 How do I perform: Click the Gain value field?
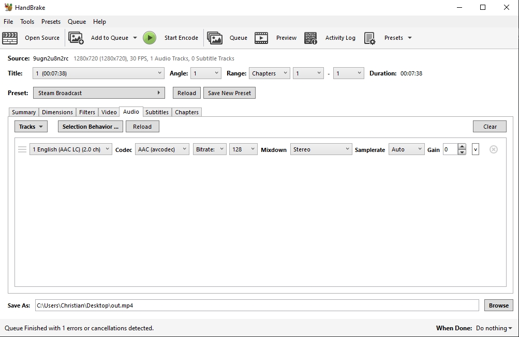click(451, 149)
